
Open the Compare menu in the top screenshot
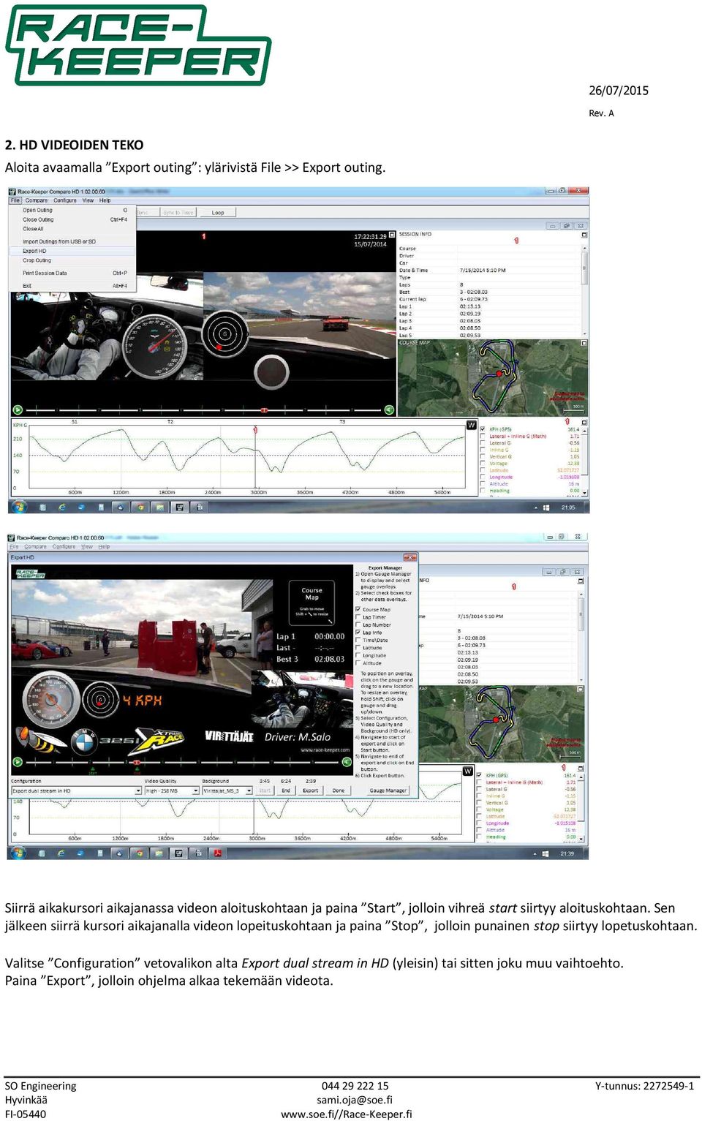(x=37, y=200)
